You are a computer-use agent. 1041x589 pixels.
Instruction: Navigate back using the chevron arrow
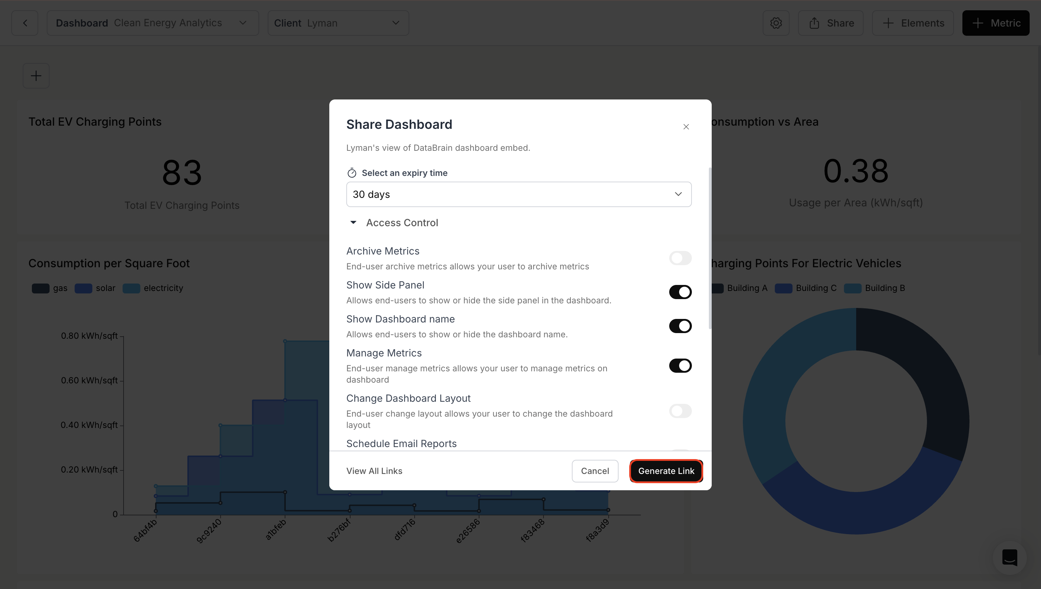tap(25, 23)
